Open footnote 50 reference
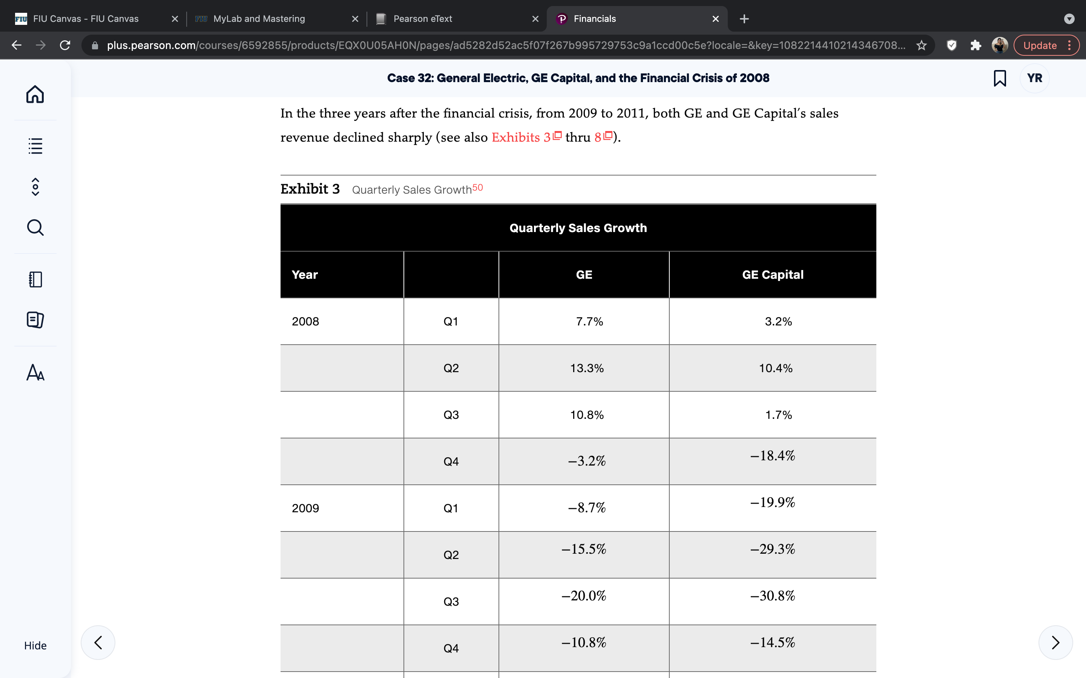 click(477, 188)
